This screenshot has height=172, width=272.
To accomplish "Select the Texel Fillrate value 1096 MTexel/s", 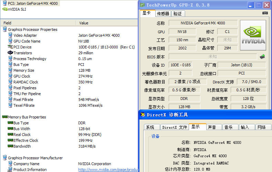I will point(90,105).
